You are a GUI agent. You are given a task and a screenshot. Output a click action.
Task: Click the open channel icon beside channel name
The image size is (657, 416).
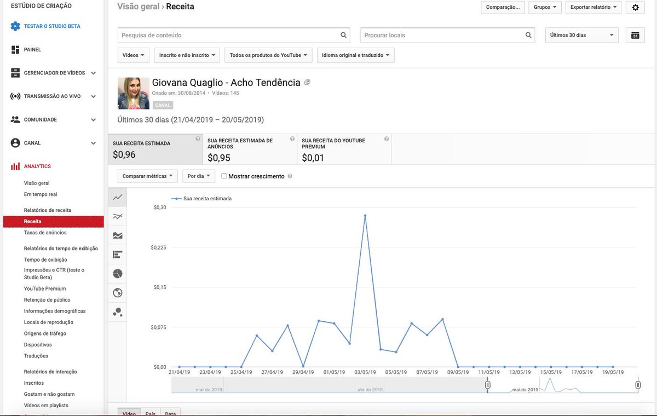(307, 83)
